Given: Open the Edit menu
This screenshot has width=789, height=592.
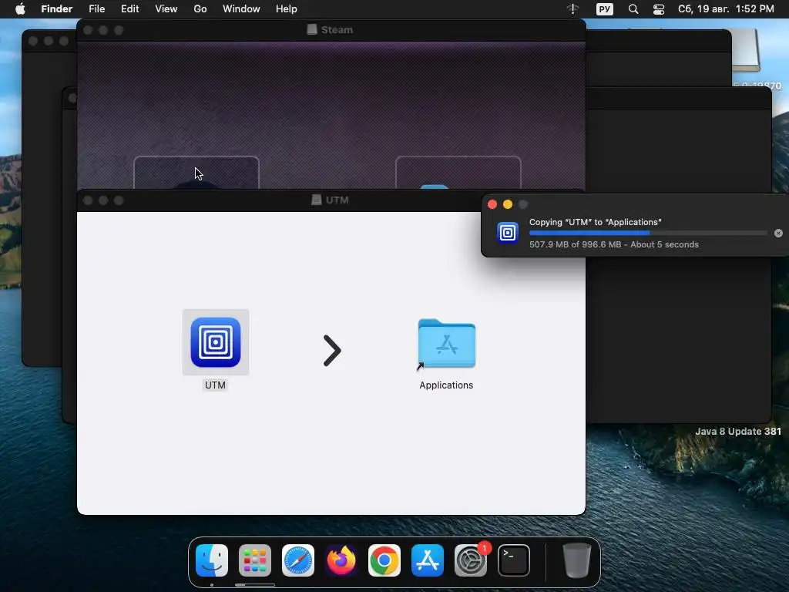Looking at the screenshot, I should click(129, 9).
